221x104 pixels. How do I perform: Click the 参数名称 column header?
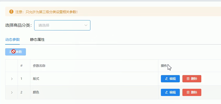[39, 66]
